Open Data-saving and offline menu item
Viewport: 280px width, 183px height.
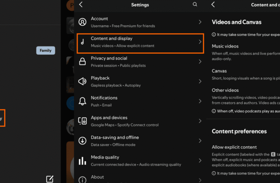[140, 141]
